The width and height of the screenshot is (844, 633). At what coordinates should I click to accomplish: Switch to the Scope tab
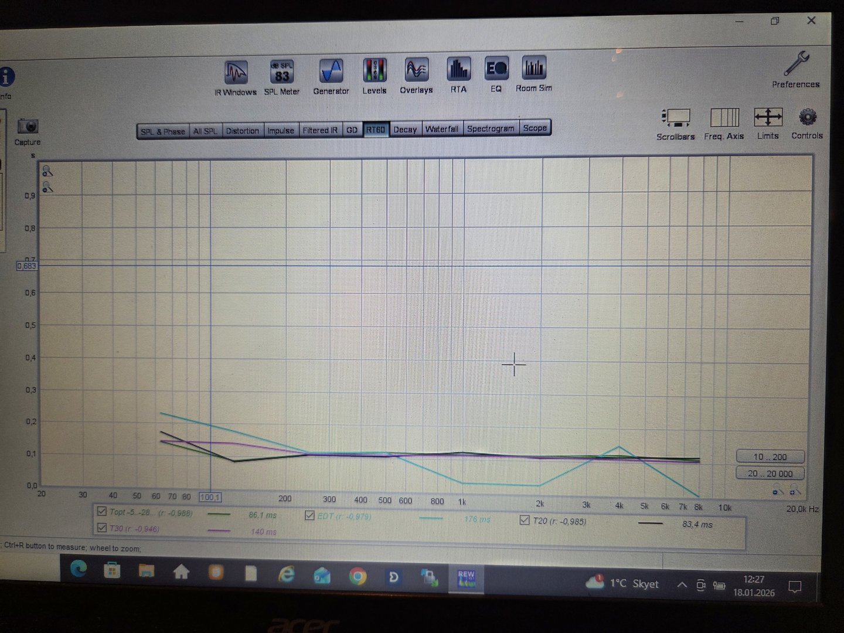[535, 128]
